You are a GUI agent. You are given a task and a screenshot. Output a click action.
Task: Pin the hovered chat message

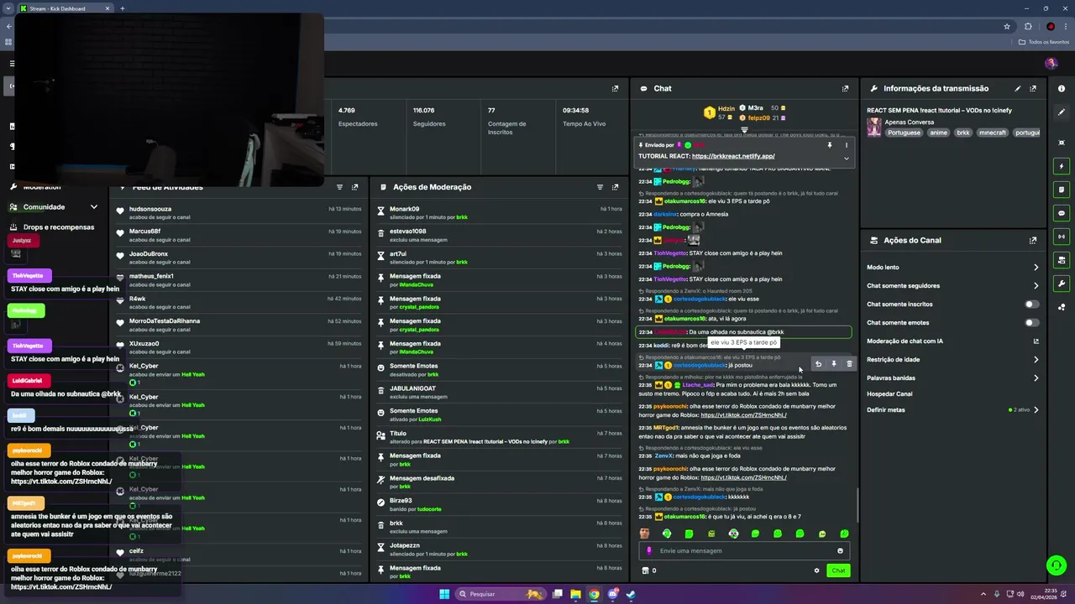click(x=834, y=364)
